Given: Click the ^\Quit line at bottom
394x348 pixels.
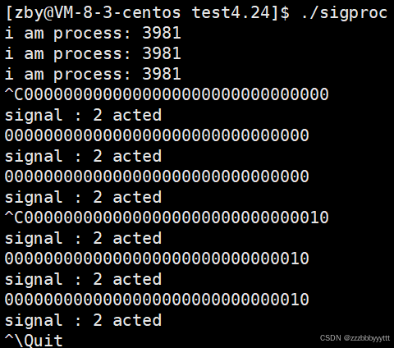Looking at the screenshot, I should click(x=34, y=340).
